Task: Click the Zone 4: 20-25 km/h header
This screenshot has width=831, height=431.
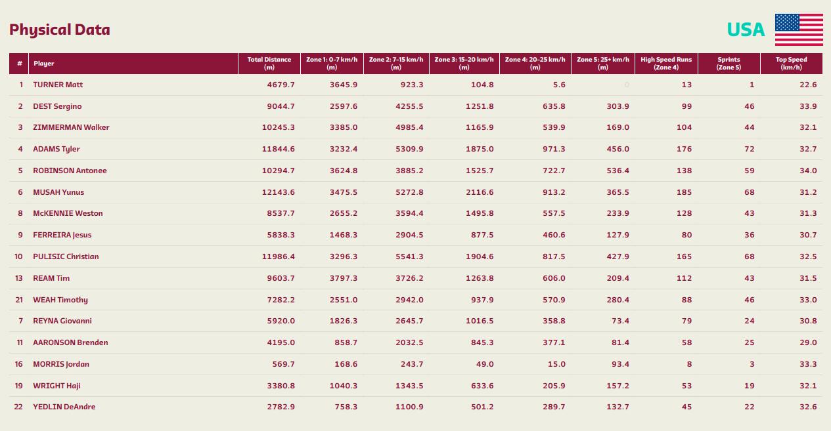Action: (x=535, y=64)
